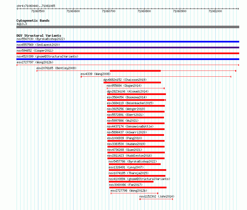Screen dimensions: 247x210
Task: Click the red bar under esv1326491 (Levy2007)
Action: tap(138, 170)
